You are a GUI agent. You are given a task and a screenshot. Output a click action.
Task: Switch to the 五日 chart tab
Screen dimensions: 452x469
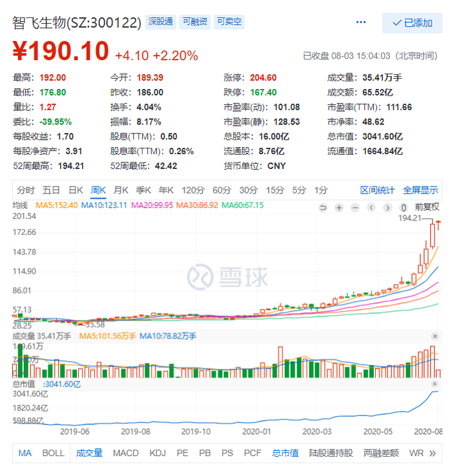click(51, 190)
